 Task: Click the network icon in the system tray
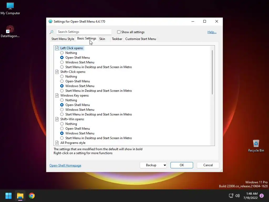(231, 196)
